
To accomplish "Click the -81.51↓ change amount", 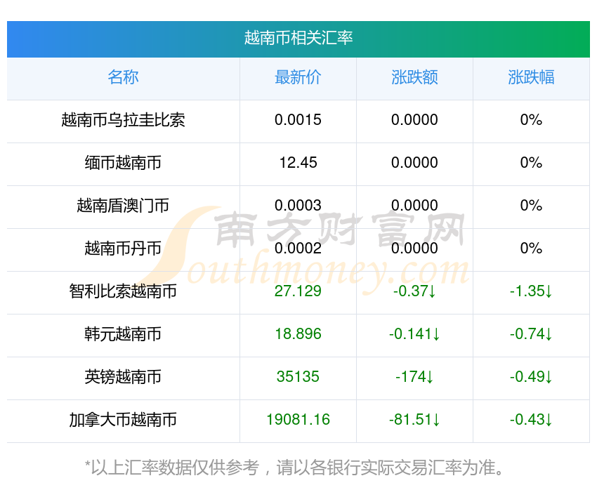I will click(414, 420).
